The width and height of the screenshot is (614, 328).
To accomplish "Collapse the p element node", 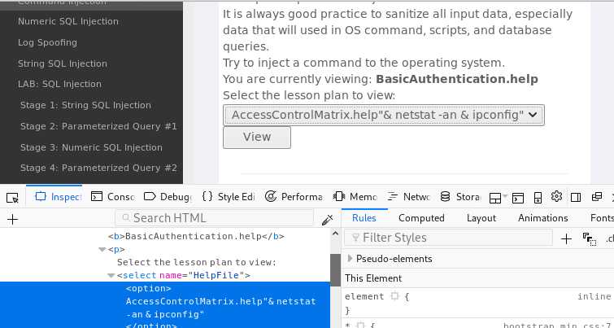I will [102, 249].
